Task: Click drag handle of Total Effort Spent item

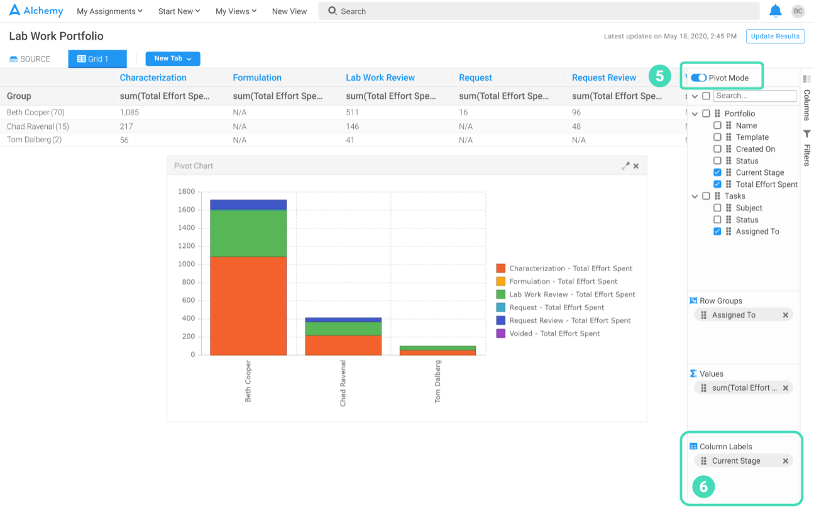Action: pos(729,184)
